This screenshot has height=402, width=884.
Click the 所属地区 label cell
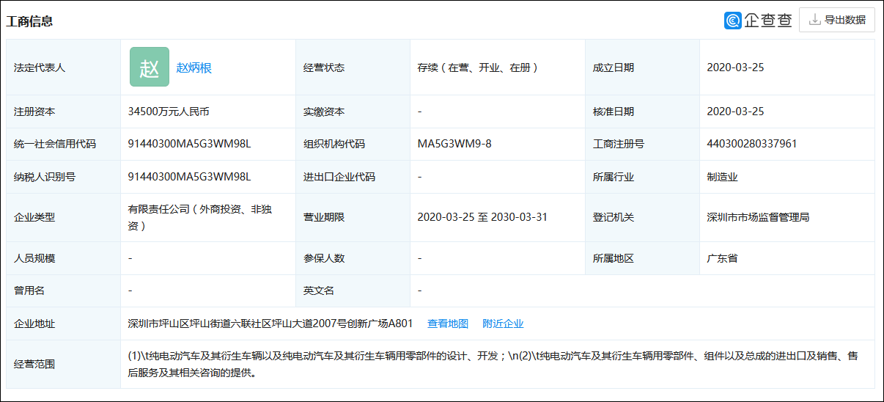(642, 258)
